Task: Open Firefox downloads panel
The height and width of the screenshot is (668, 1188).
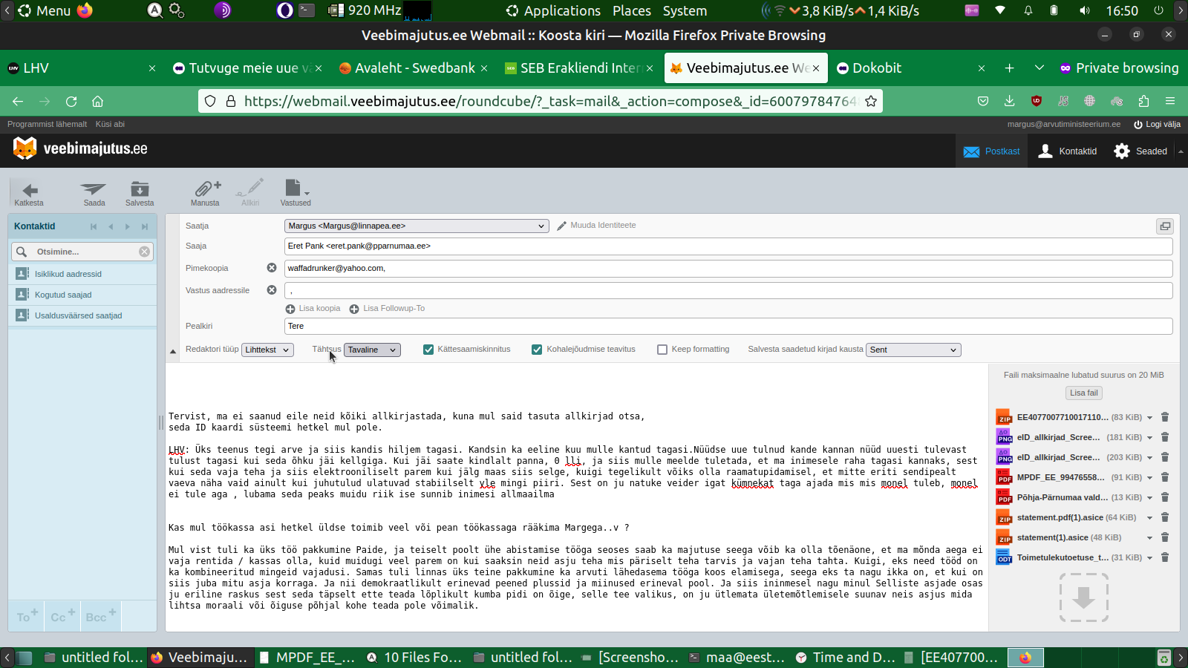Action: (x=1009, y=101)
